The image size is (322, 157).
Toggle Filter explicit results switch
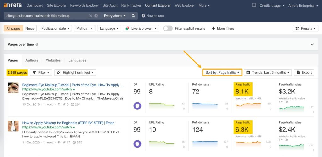coord(168,28)
